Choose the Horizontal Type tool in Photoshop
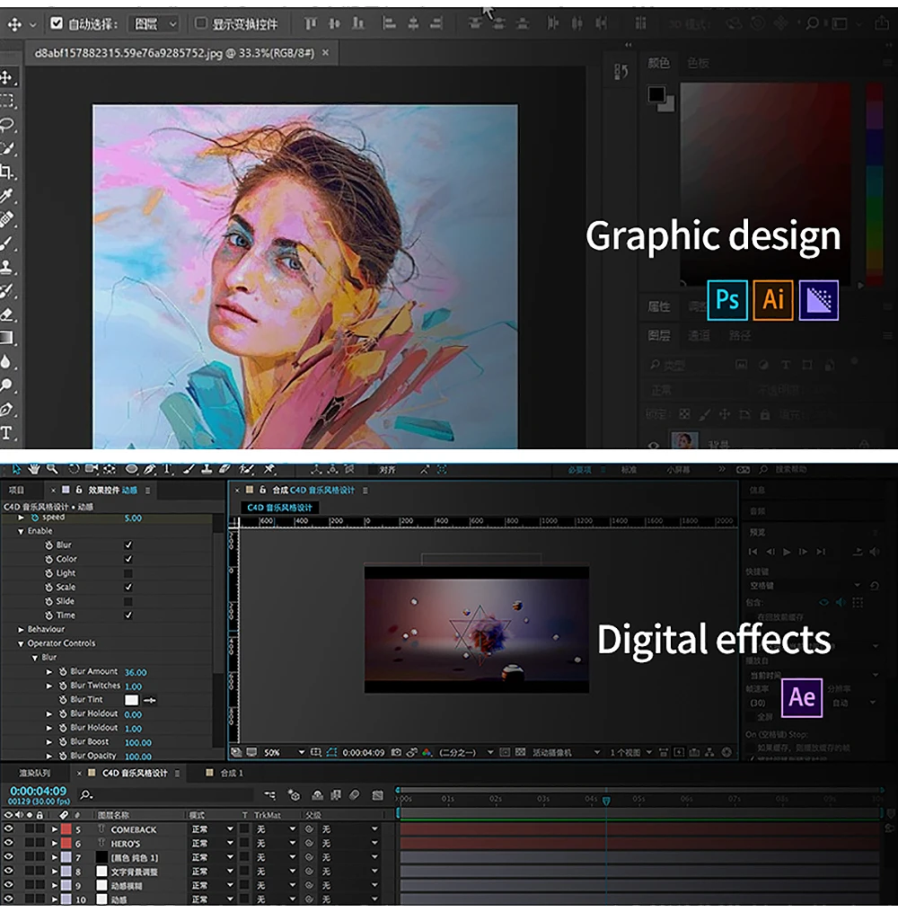The height and width of the screenshot is (912, 898). click(x=7, y=433)
